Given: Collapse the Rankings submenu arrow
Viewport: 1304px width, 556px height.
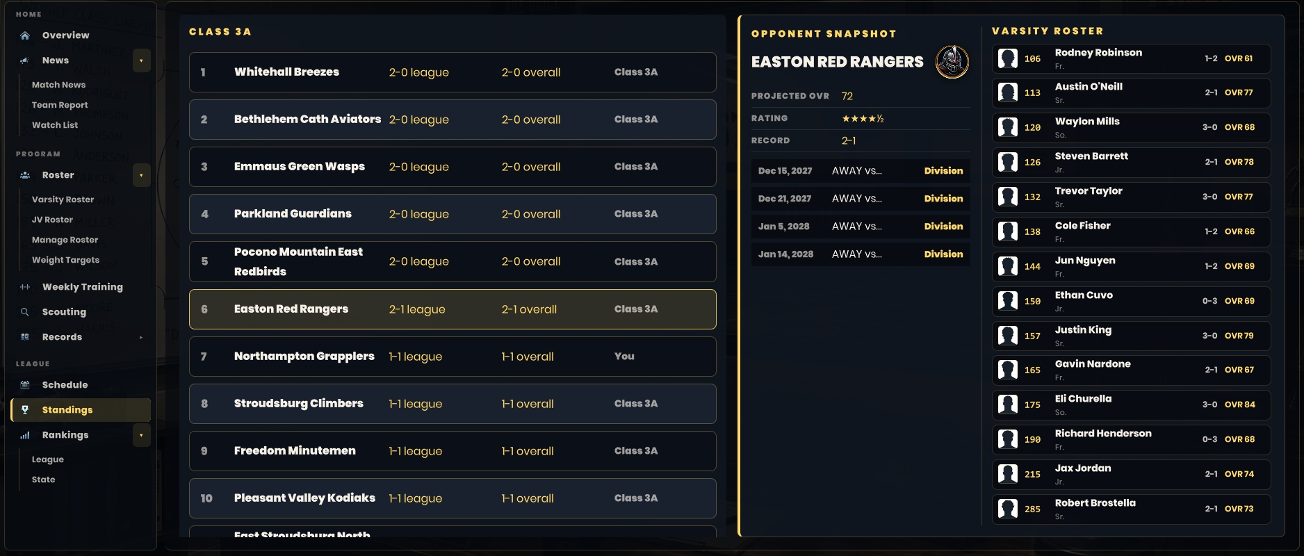Looking at the screenshot, I should click(x=141, y=435).
